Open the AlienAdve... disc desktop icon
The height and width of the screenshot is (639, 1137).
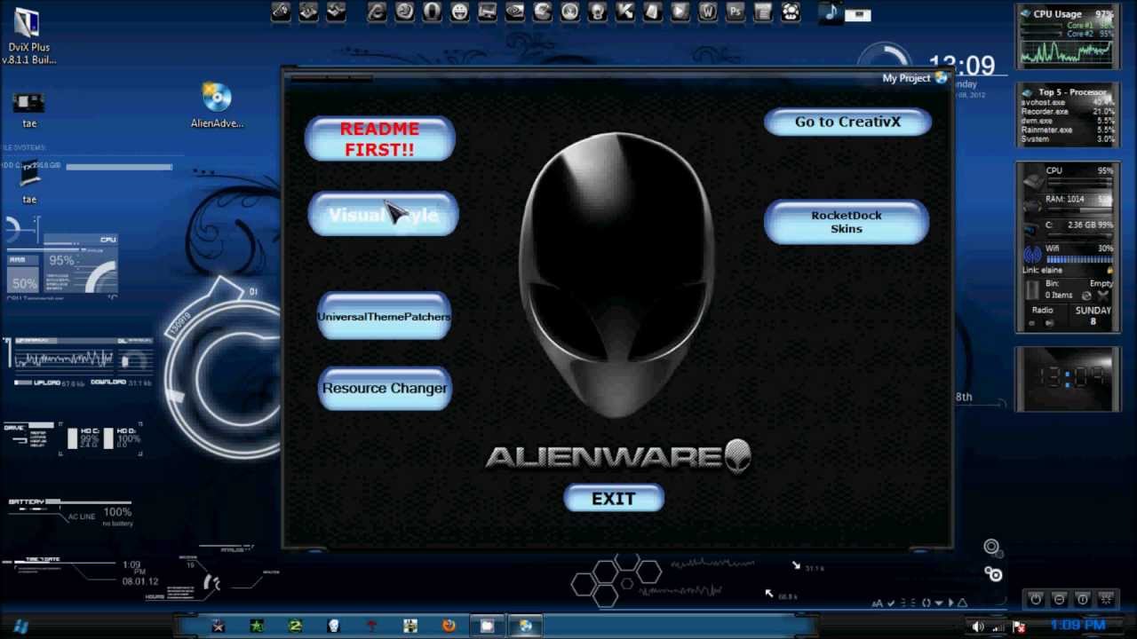coord(217,106)
